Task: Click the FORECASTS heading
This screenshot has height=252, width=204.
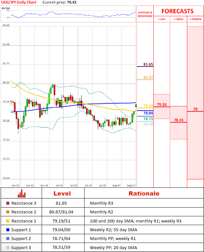Action: (x=178, y=11)
